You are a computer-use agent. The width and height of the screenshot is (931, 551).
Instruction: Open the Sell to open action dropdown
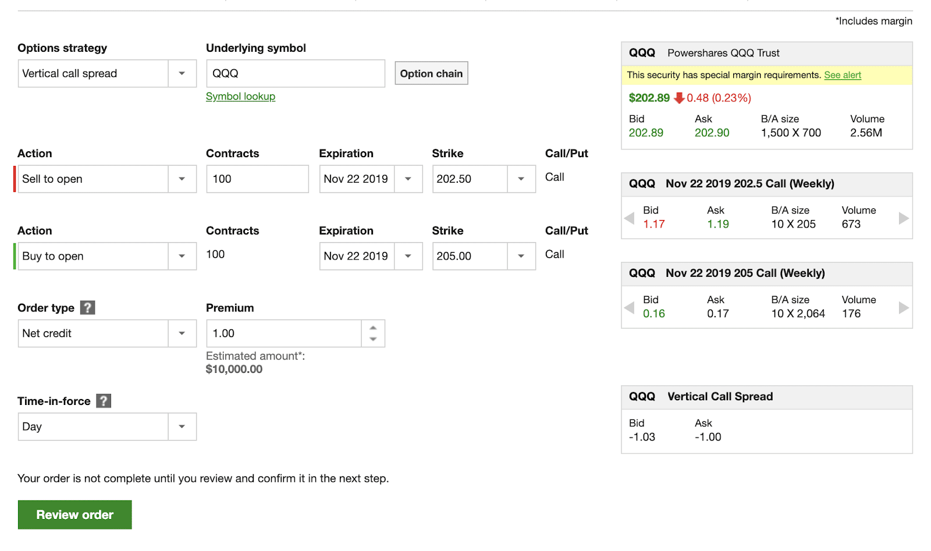[x=107, y=179]
